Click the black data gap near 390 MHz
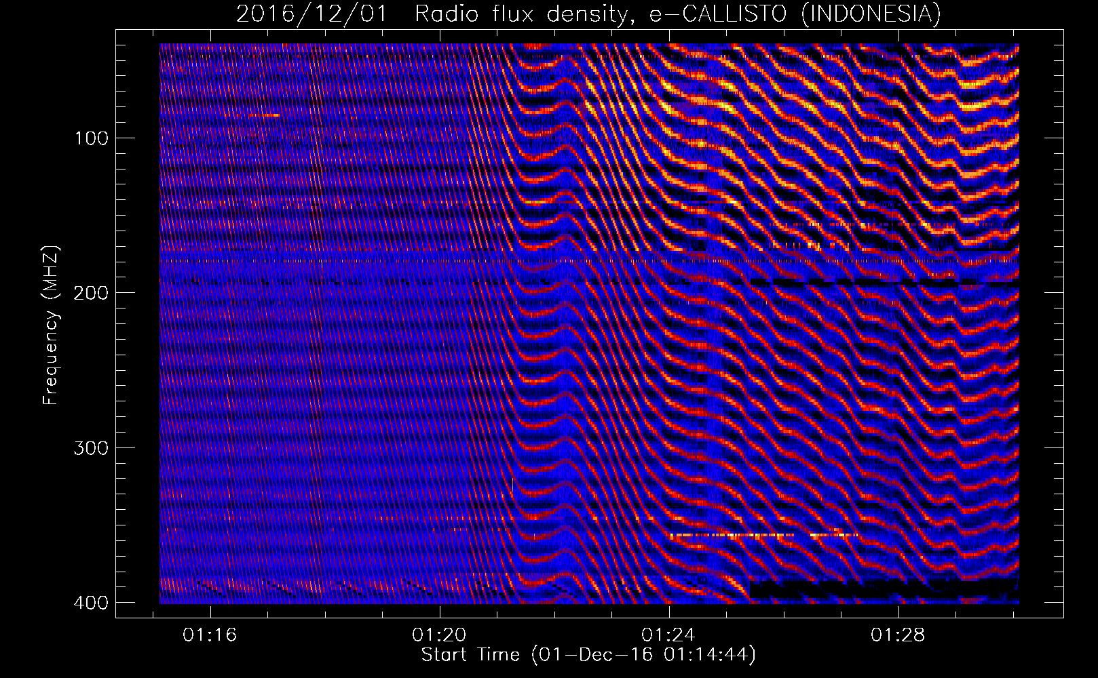This screenshot has height=678, width=1098. [x=884, y=589]
